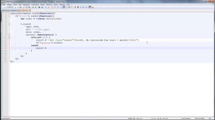Zoom in using toolbar icon

coord(46,7)
